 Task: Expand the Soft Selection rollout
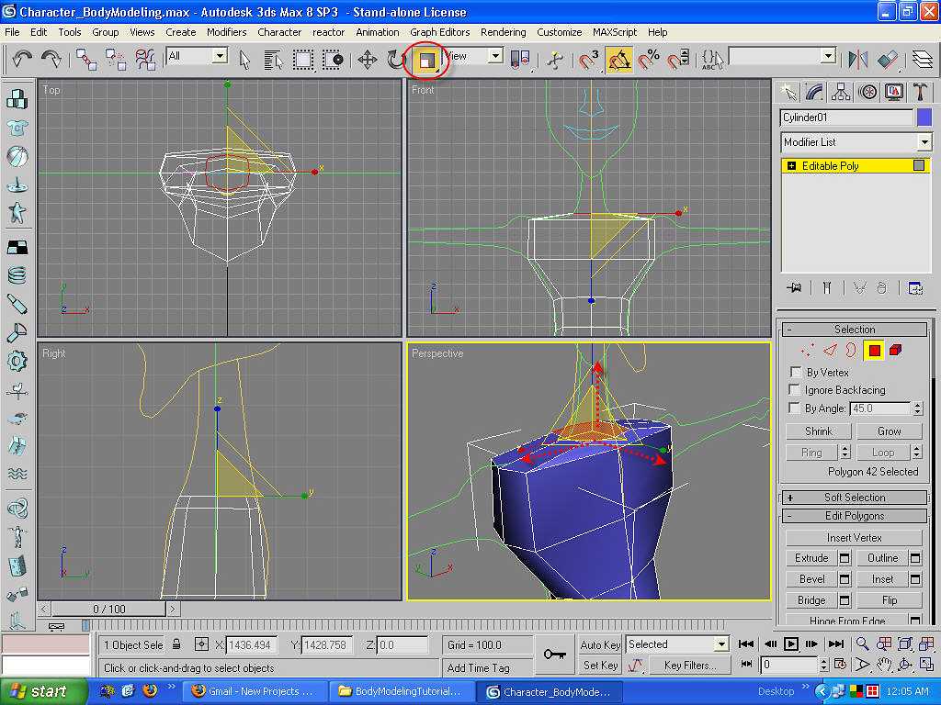855,497
